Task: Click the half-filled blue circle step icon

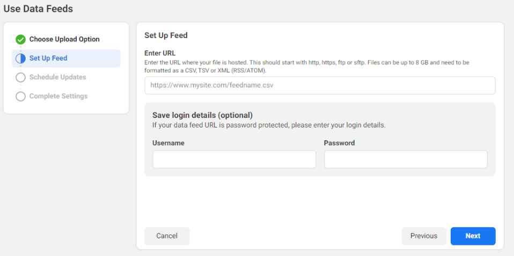Action: click(21, 58)
